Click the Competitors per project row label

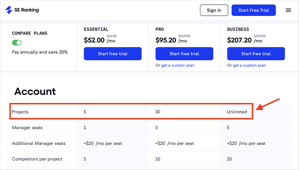tap(37, 159)
